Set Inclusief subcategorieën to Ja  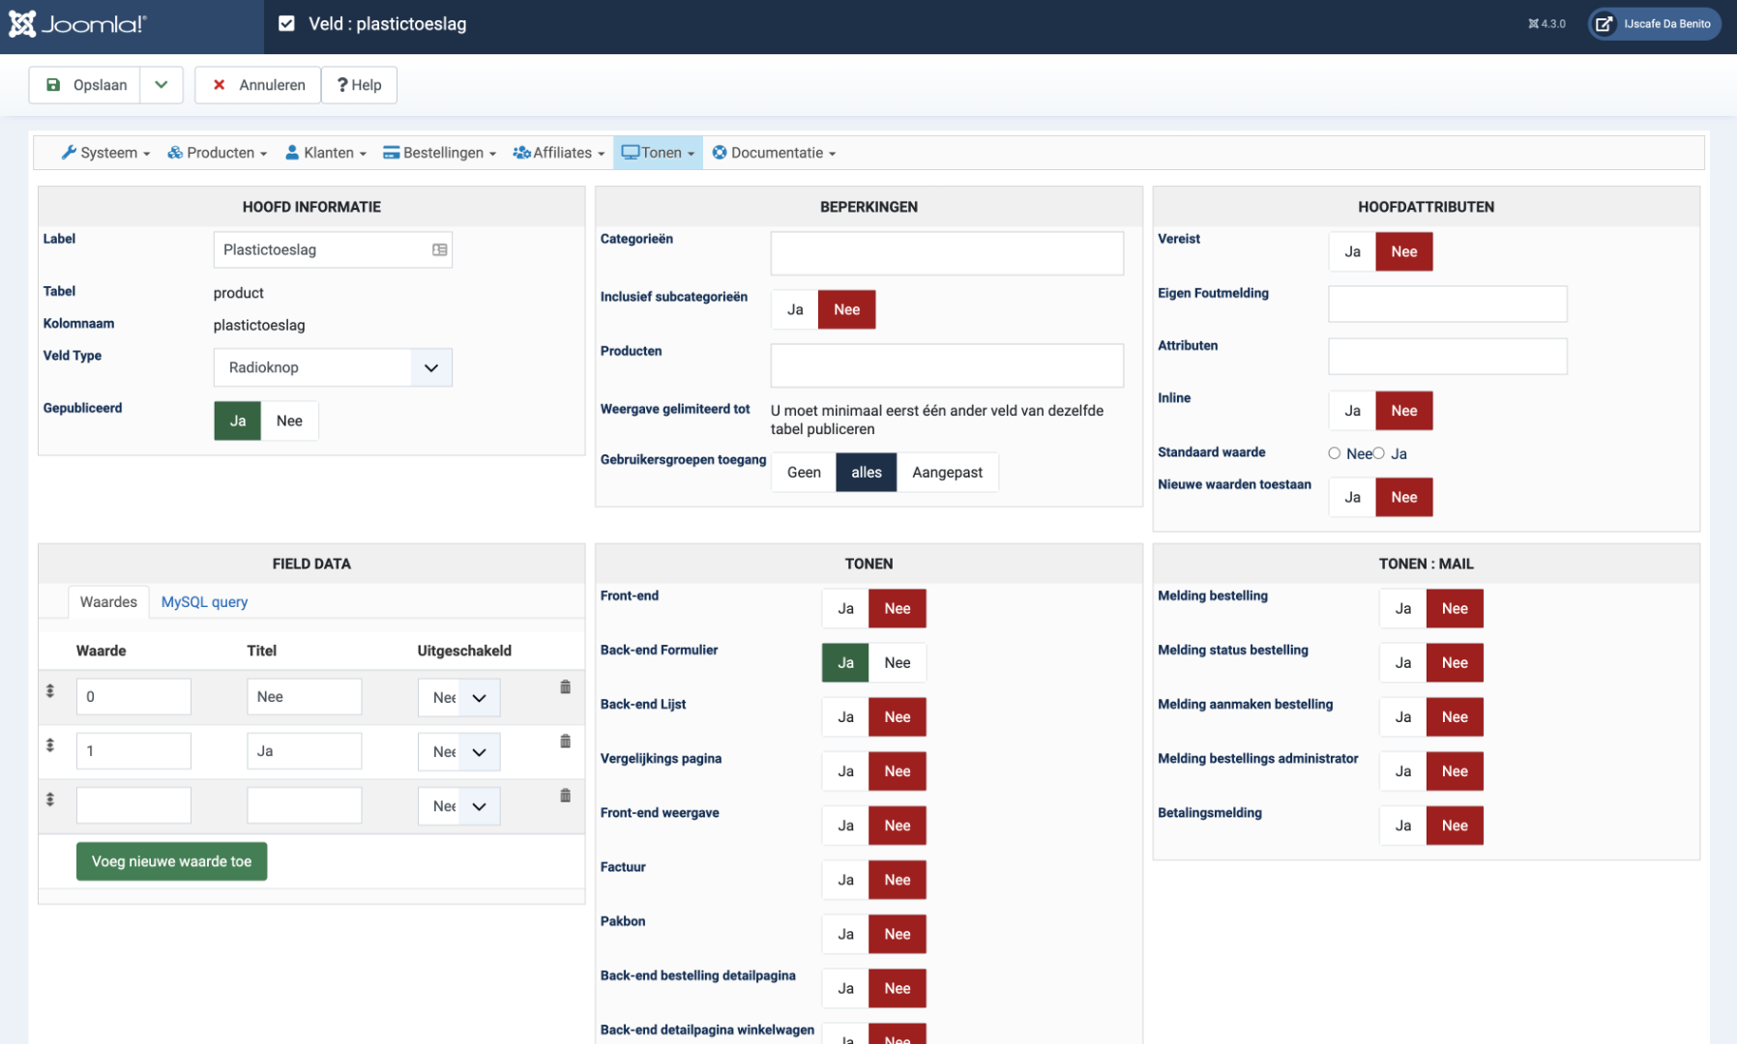[795, 309]
